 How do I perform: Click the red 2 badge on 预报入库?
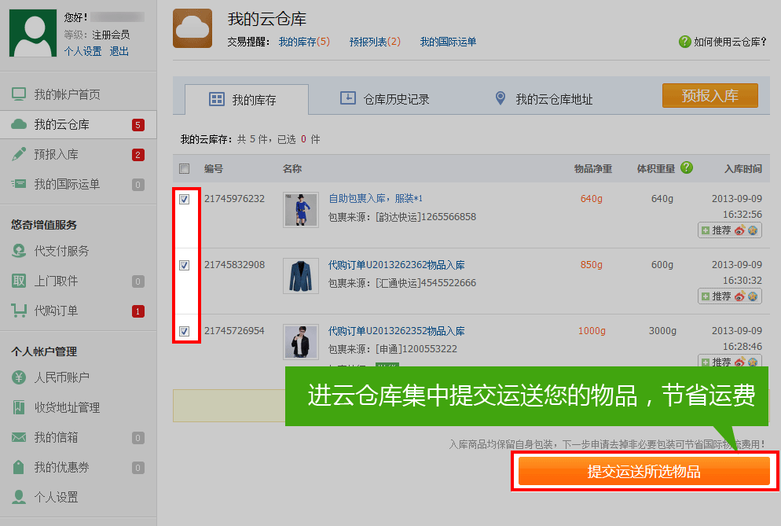138,155
